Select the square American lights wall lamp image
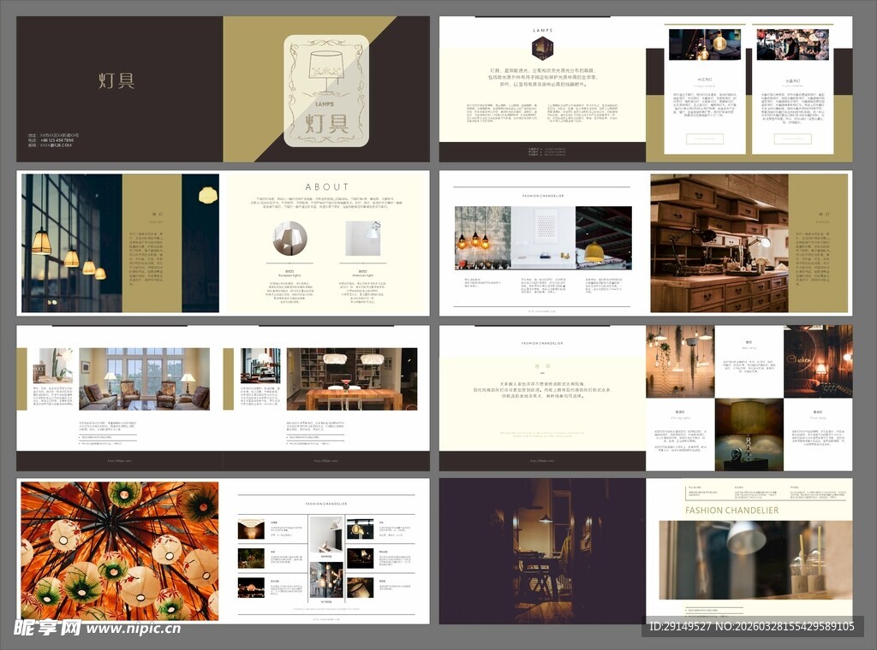Image resolution: width=877 pixels, height=650 pixels. (362, 239)
